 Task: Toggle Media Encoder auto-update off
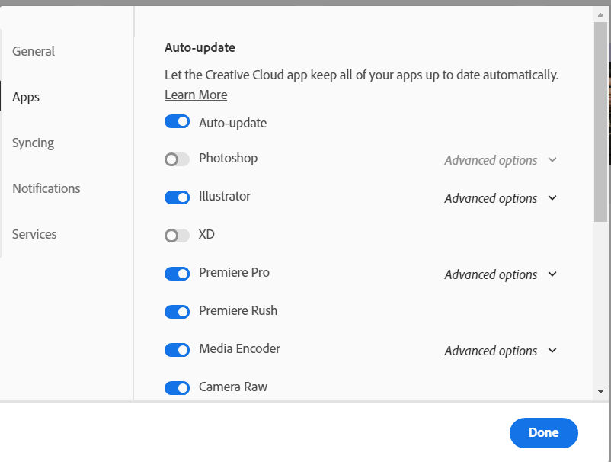[x=177, y=350]
